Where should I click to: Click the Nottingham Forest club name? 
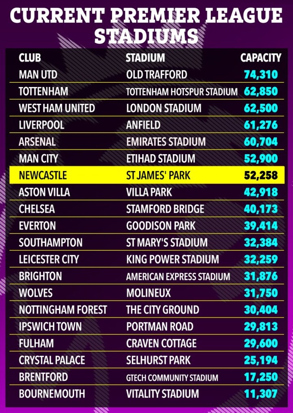63,310
